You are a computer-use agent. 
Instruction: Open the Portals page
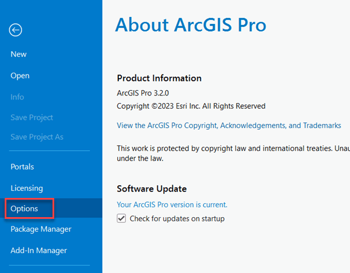[x=22, y=166]
